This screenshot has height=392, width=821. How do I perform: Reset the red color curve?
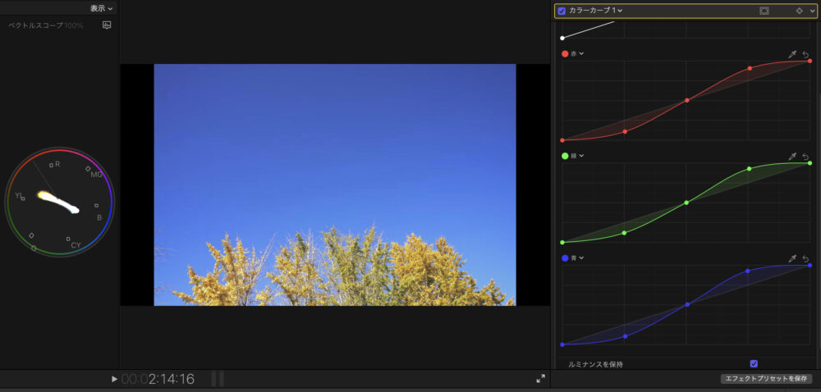[x=806, y=54]
